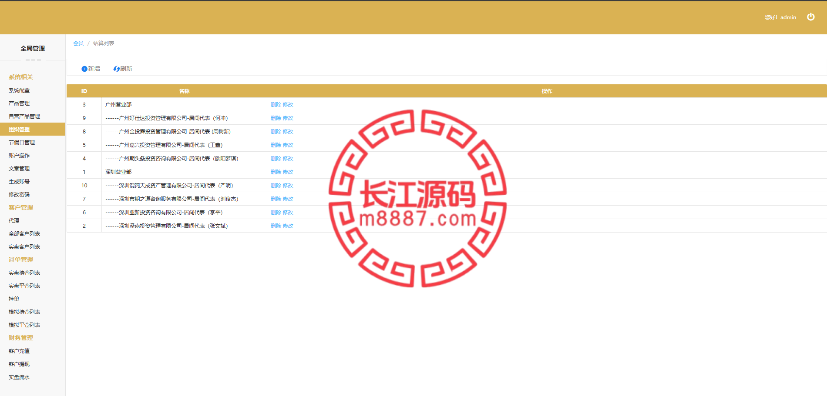Delete the 周树新 company row
The height and width of the screenshot is (396, 827).
[x=276, y=132]
